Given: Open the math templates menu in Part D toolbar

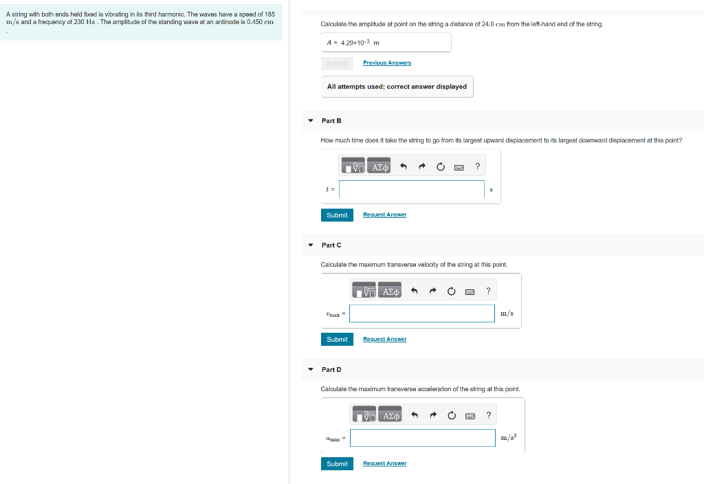Looking at the screenshot, I should [x=364, y=414].
